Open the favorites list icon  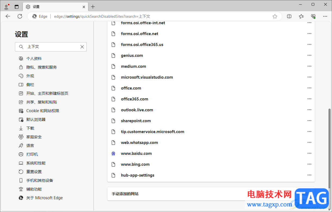click(301, 16)
